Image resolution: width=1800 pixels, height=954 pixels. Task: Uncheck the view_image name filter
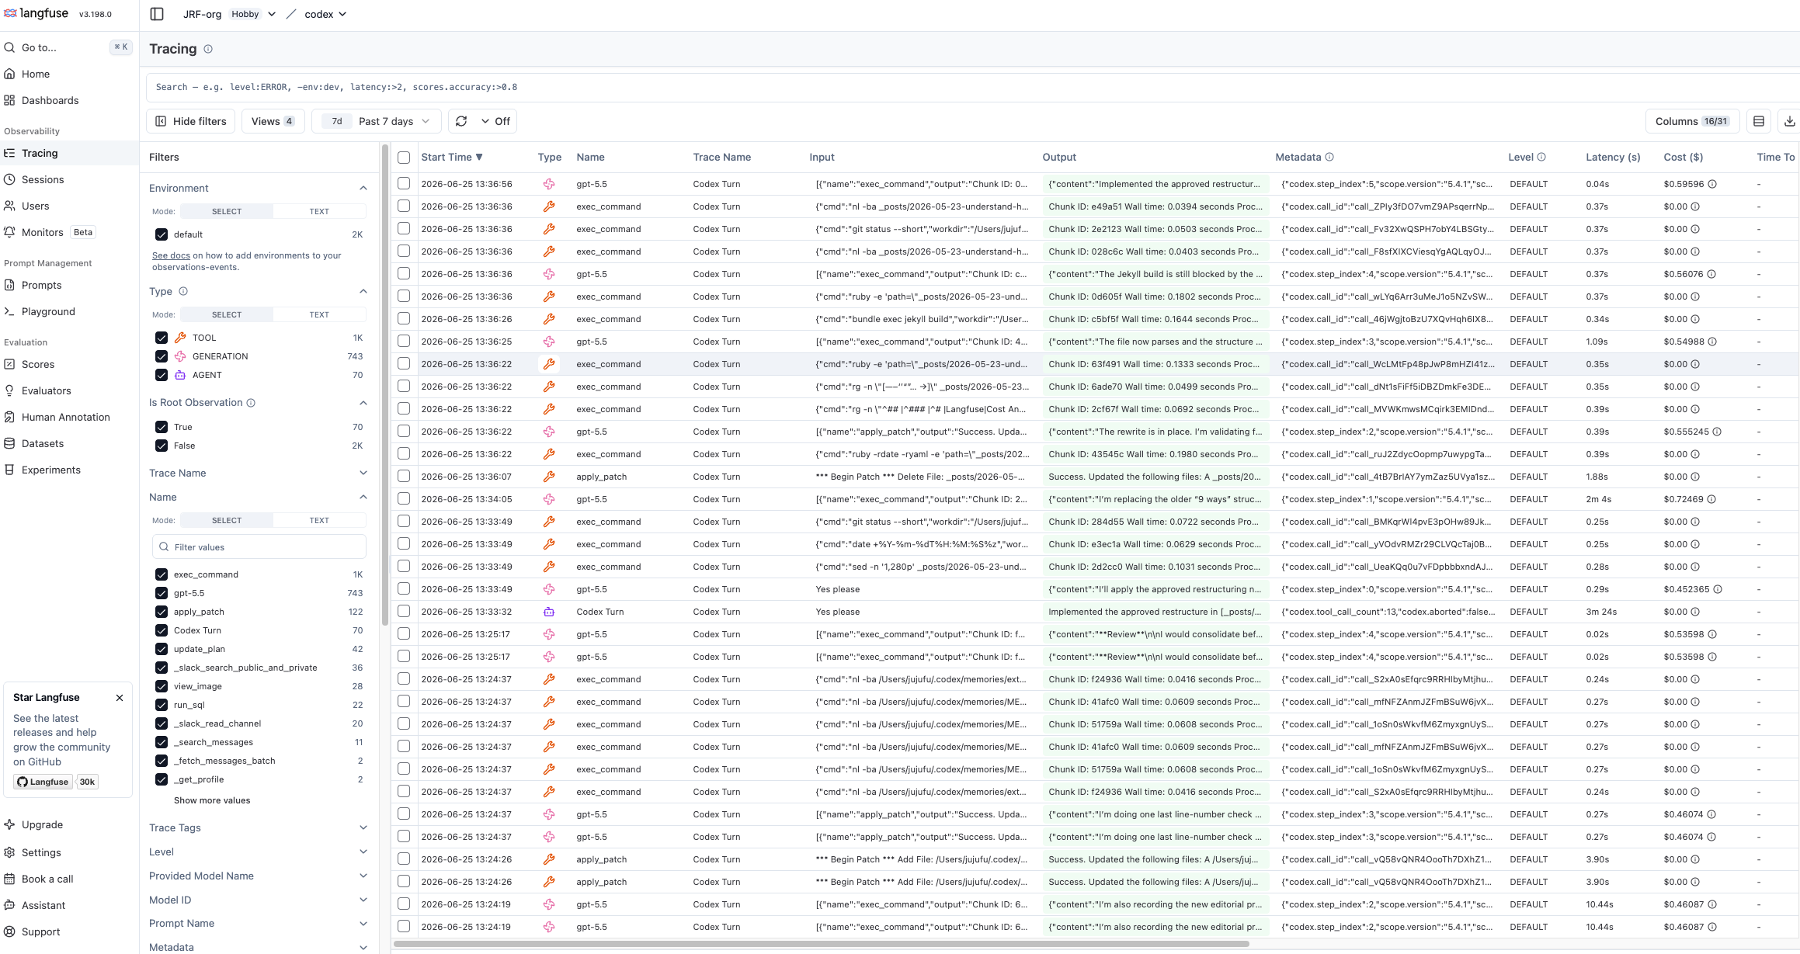(162, 686)
